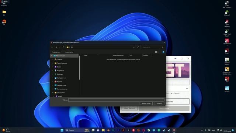This screenshot has height=133, width=236.
Task: Open the Dead Island 2 shortcut
Action: pos(227,42)
